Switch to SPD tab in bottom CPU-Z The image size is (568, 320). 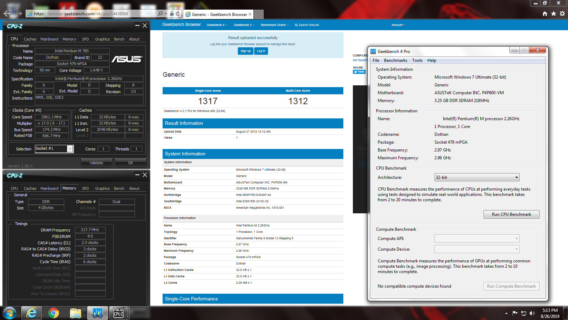click(x=86, y=188)
